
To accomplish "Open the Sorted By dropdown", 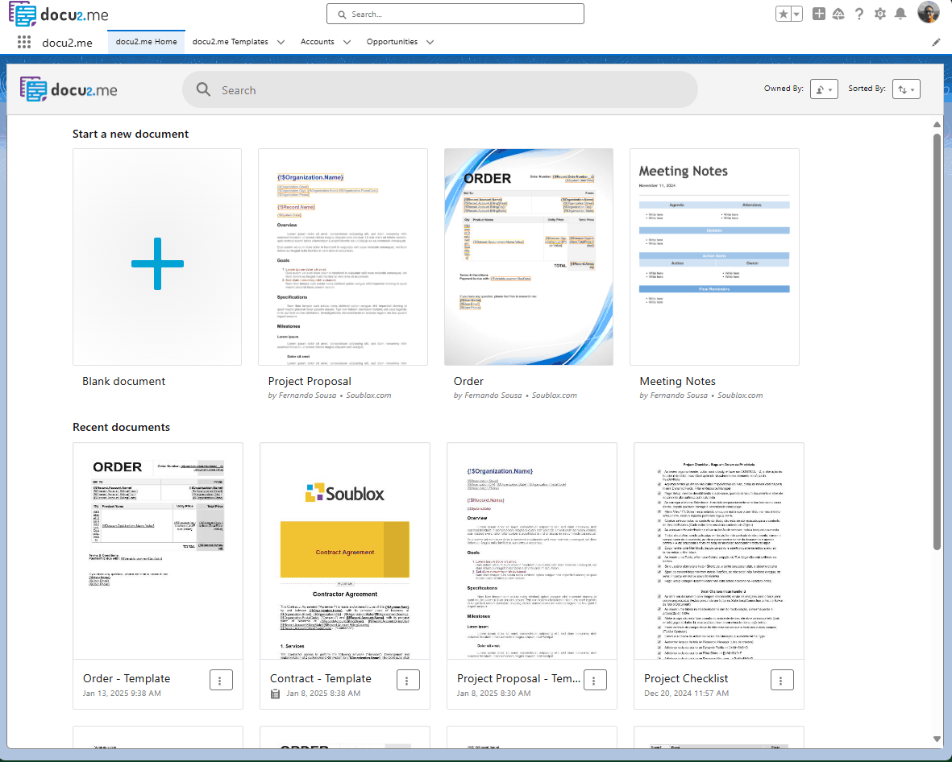I will coord(907,89).
